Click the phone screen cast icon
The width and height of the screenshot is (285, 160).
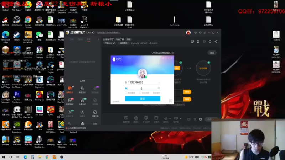(x=146, y=118)
